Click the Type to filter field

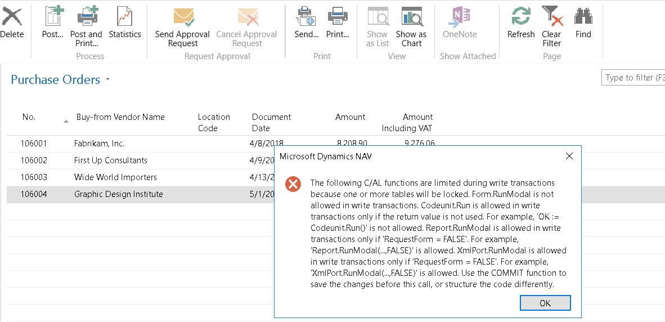633,78
